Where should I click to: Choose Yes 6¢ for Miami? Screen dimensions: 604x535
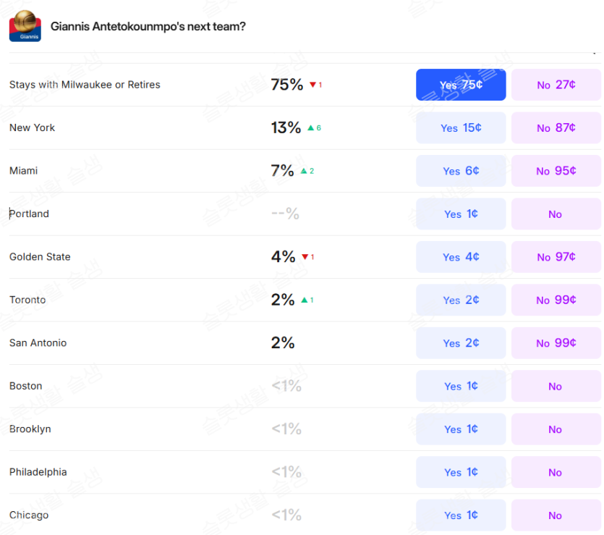461,171
